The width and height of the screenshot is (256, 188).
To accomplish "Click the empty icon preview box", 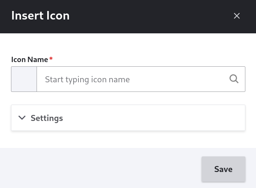I will click(x=24, y=79).
